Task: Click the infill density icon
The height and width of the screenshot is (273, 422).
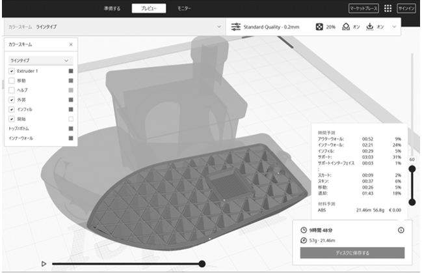Action: click(x=319, y=27)
